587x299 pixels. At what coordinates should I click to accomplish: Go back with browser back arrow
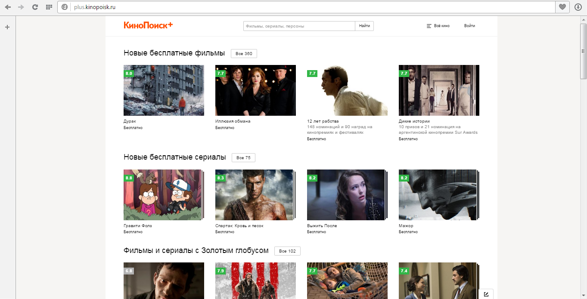click(x=8, y=7)
